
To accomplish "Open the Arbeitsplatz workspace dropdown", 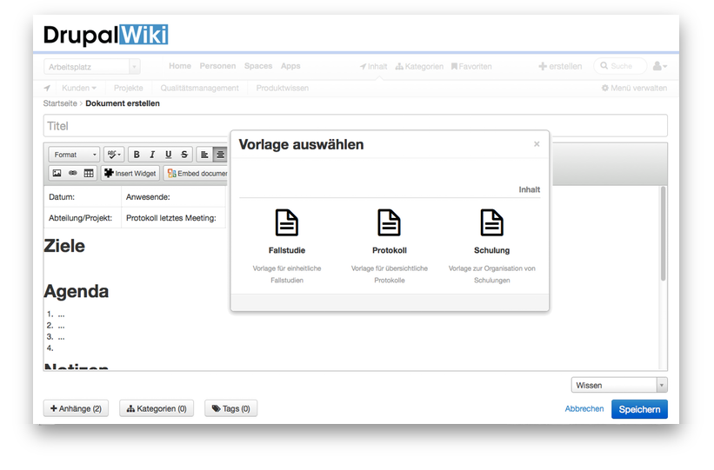I will (91, 67).
